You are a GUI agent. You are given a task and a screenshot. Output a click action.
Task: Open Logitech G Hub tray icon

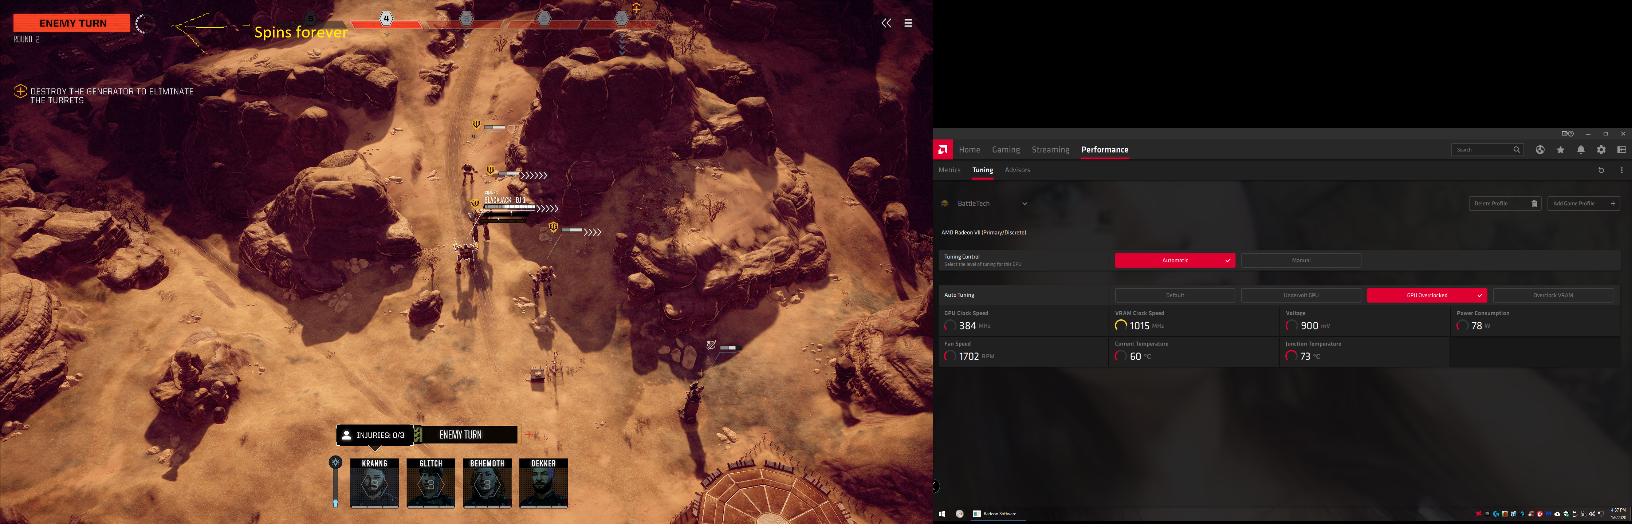pos(1497,514)
